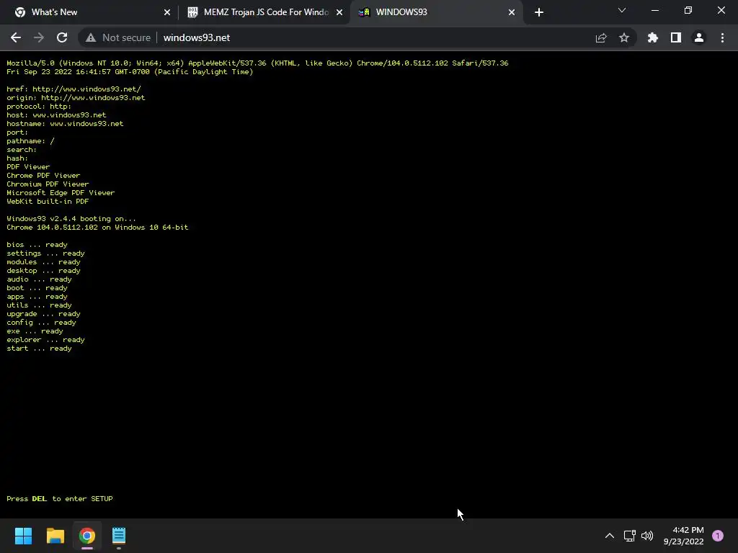The image size is (738, 553).
Task: Open the Notepad icon in the taskbar
Action: point(119,536)
